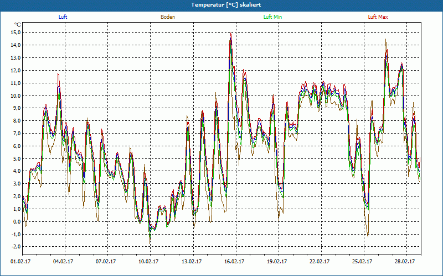The height and width of the screenshot is (276, 443).
Task: Click the 16.02.17 date axis label
Action: point(234,262)
